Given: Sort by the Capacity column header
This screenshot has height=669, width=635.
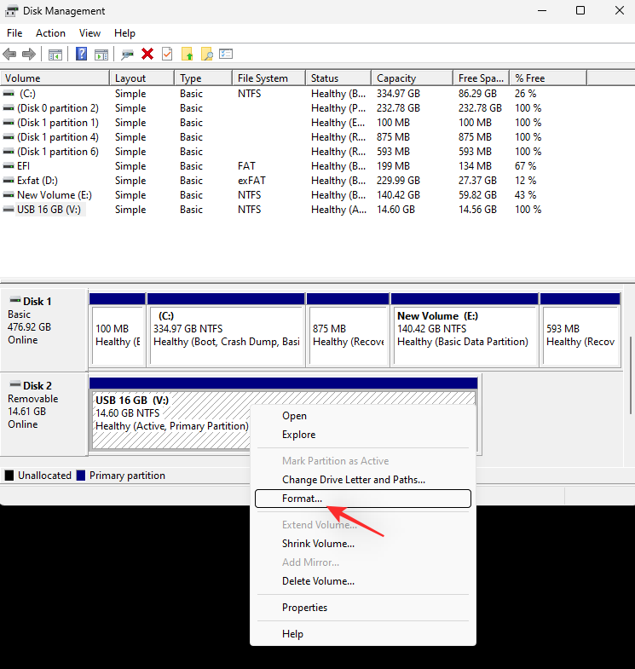Looking at the screenshot, I should [x=413, y=78].
